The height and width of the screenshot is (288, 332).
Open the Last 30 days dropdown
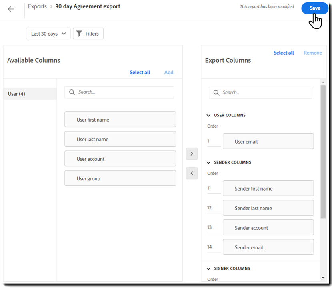[x=48, y=34]
